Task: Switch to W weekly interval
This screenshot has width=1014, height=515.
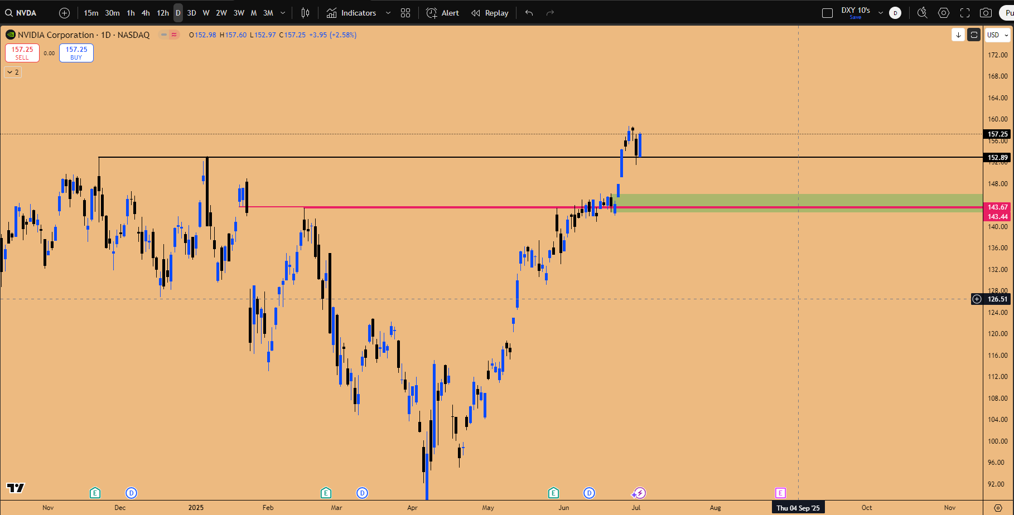Action: (206, 13)
